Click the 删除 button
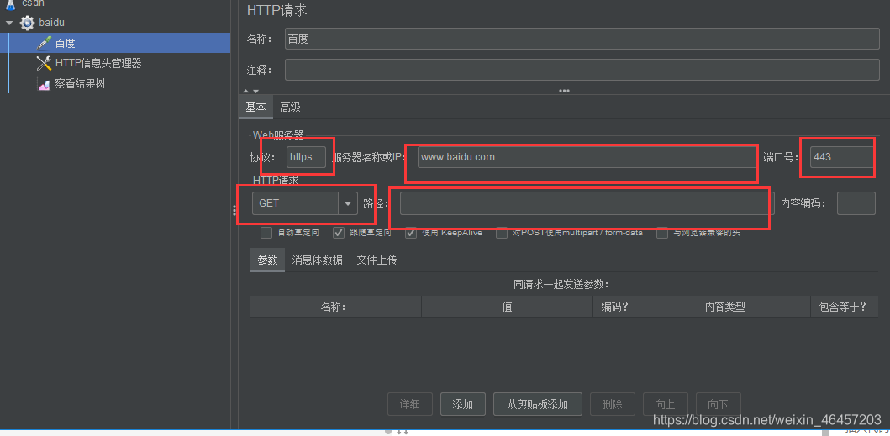Image resolution: width=890 pixels, height=436 pixels. pyautogui.click(x=612, y=404)
